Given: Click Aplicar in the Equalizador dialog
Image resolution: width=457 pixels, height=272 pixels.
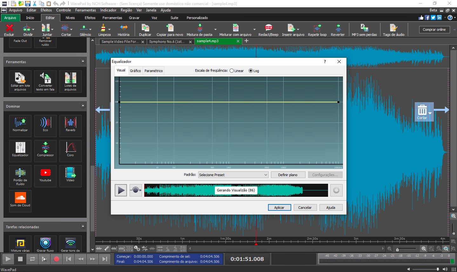Looking at the screenshot, I should [x=279, y=207].
